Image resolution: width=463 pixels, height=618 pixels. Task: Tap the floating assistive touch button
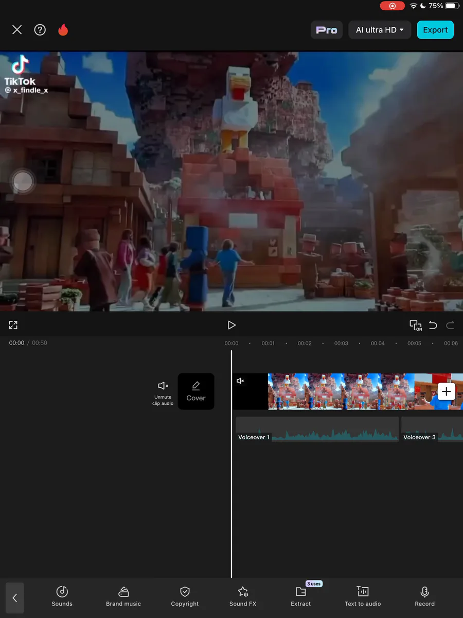point(23,181)
